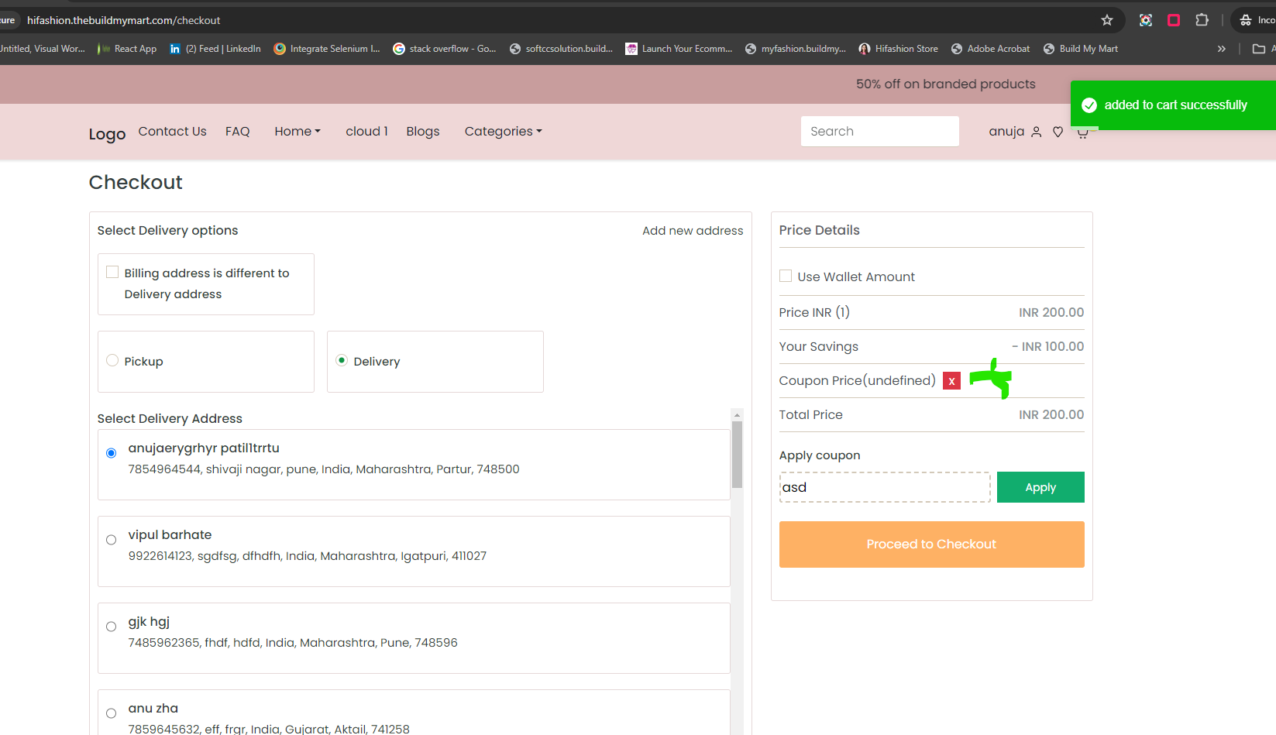The image size is (1276, 735).
Task: Click the scroll up arrow of address list
Action: [737, 414]
